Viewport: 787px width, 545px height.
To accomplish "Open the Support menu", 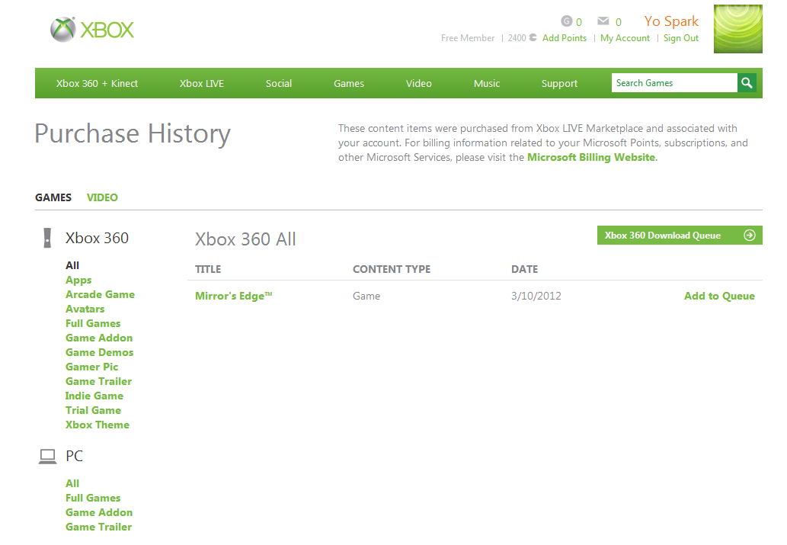I will coord(559,83).
